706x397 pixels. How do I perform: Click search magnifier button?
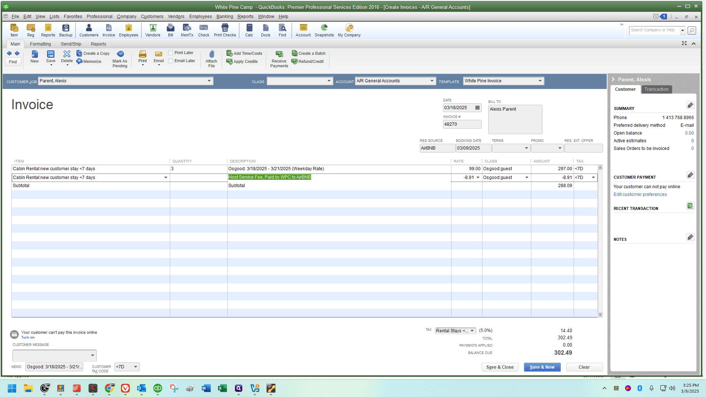point(692,30)
